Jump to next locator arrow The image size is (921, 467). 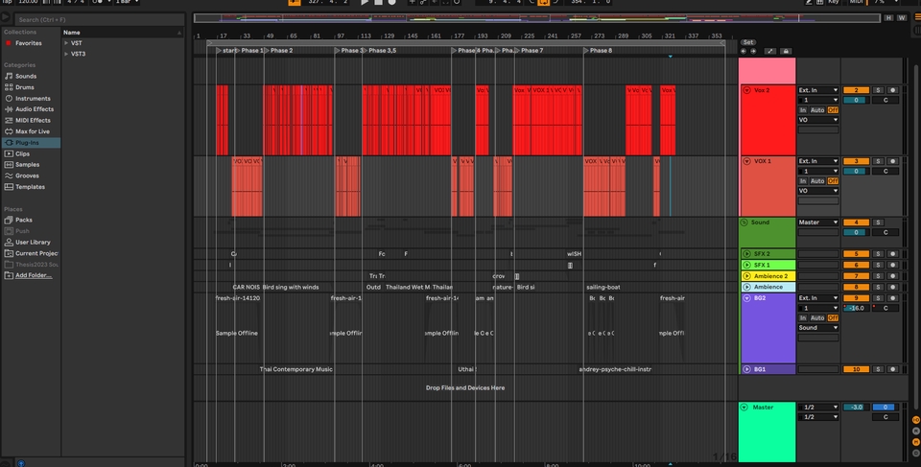[x=753, y=51]
